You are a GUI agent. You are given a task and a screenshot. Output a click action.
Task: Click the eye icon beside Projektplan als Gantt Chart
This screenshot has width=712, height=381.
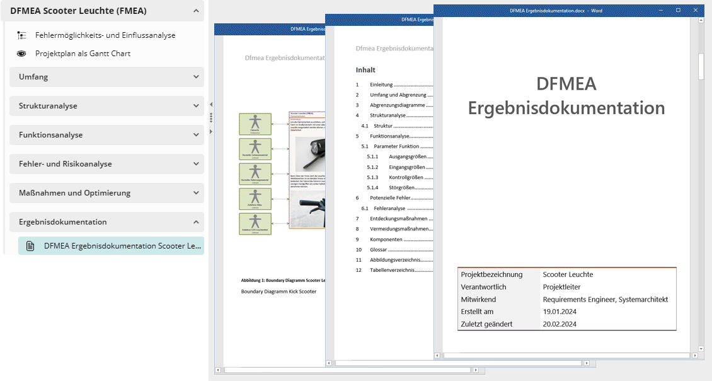pos(21,54)
